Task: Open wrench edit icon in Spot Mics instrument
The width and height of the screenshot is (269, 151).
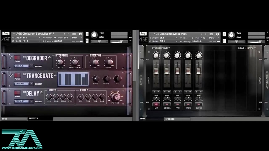Action: click(6, 33)
